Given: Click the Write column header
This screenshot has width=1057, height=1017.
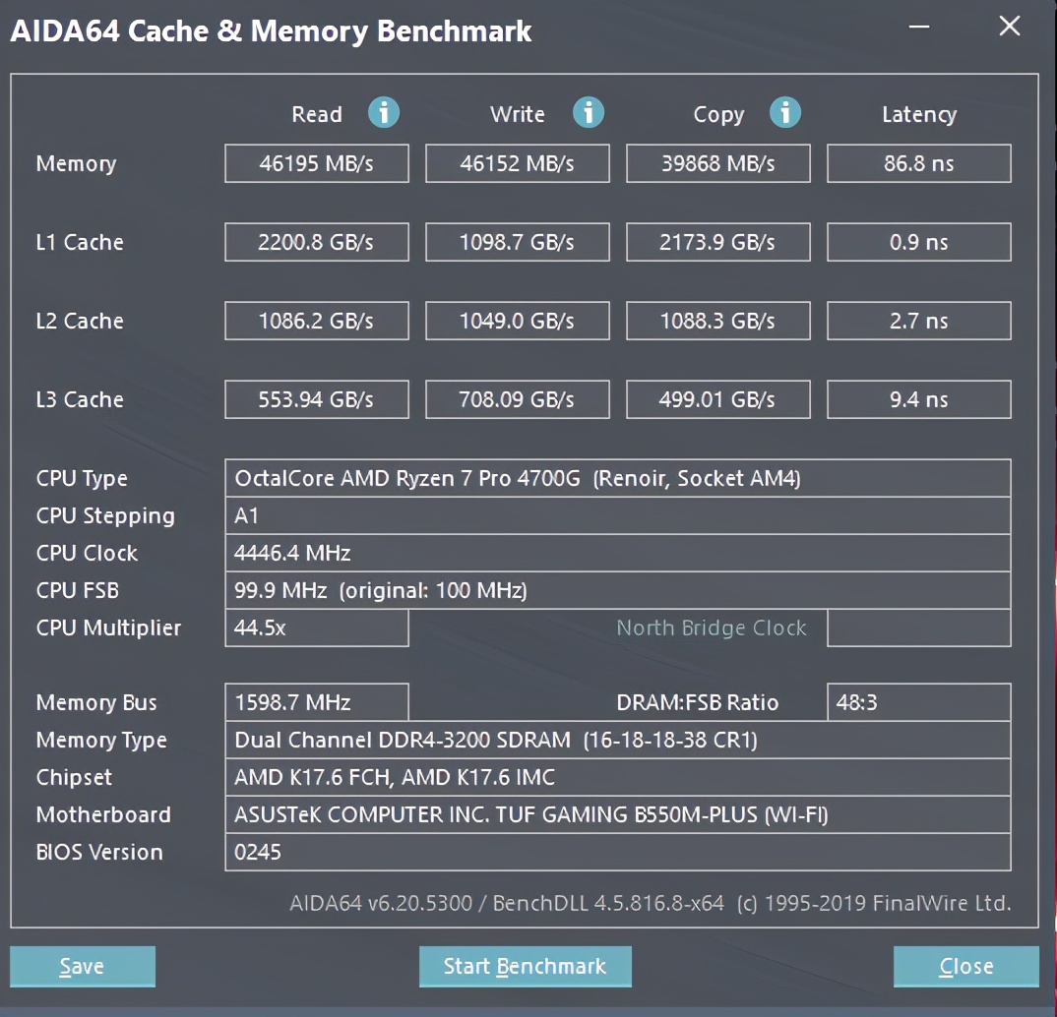Looking at the screenshot, I should point(518,114).
